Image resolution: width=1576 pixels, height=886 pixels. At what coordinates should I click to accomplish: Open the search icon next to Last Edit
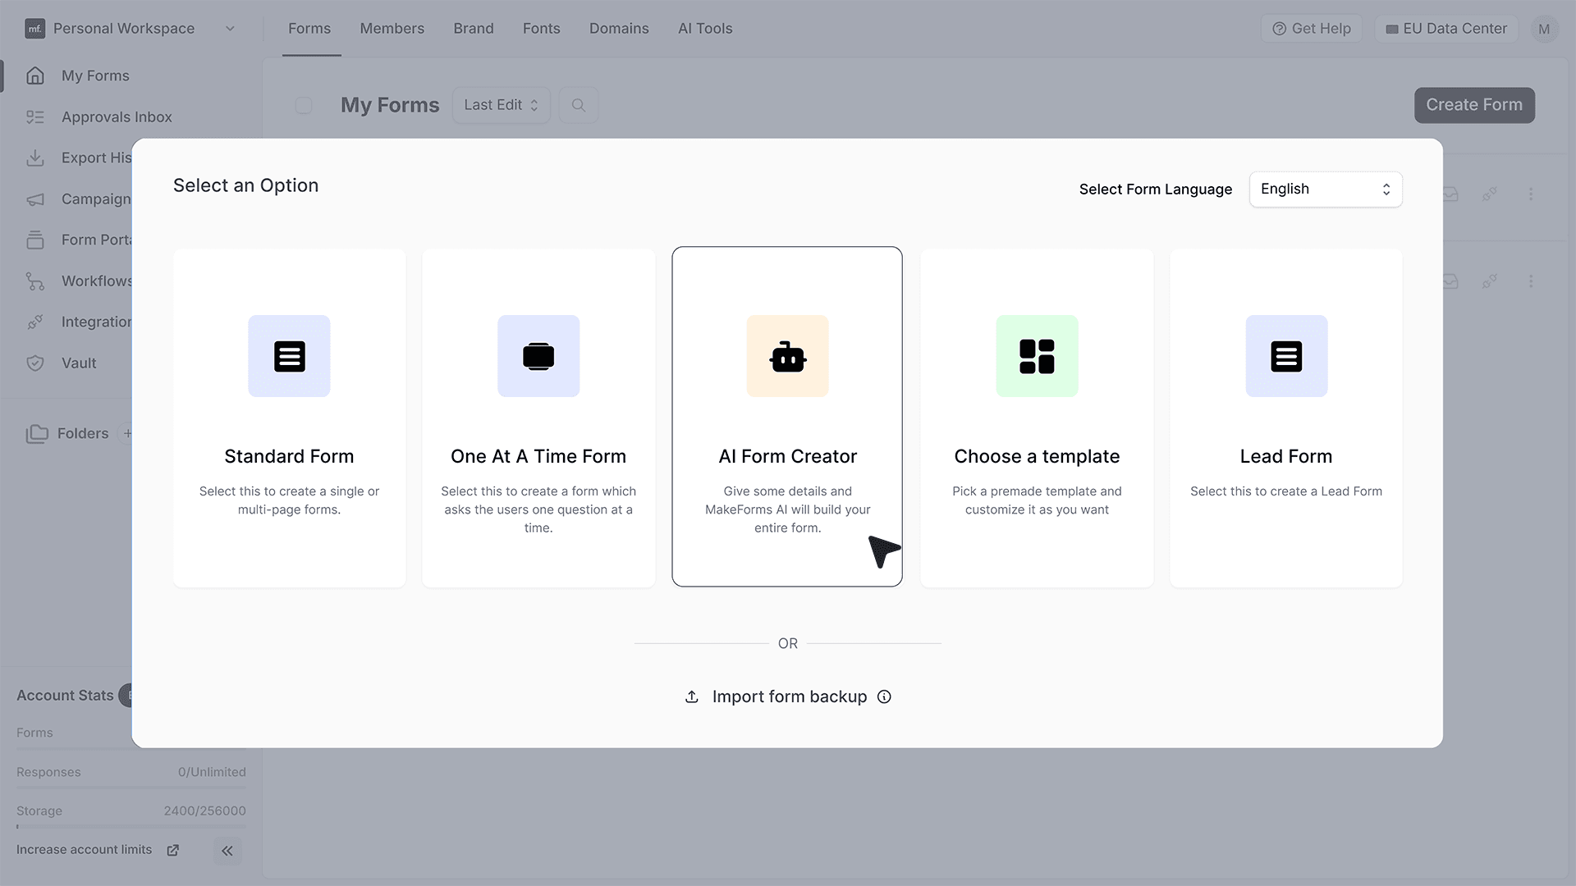click(579, 105)
